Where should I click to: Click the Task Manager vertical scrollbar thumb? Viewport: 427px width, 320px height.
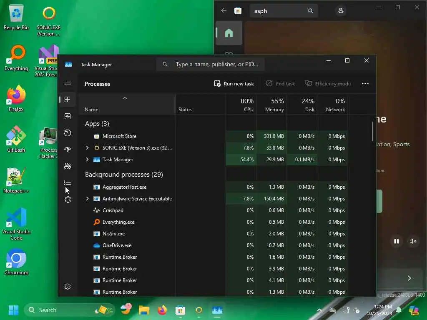373,131
